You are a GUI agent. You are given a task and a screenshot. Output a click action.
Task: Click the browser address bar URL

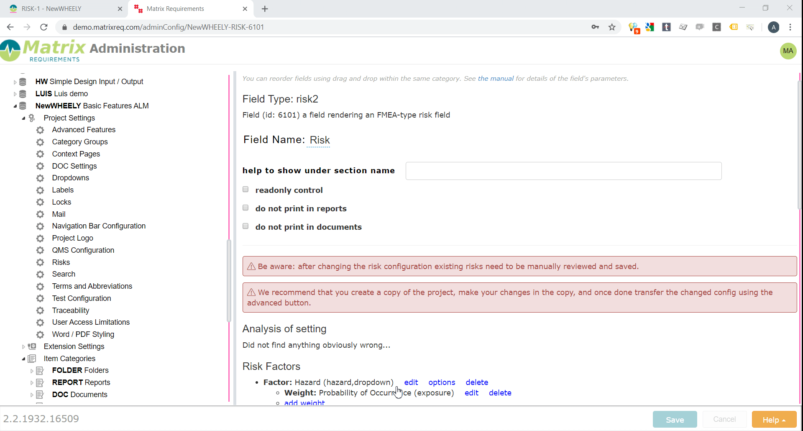click(x=168, y=27)
